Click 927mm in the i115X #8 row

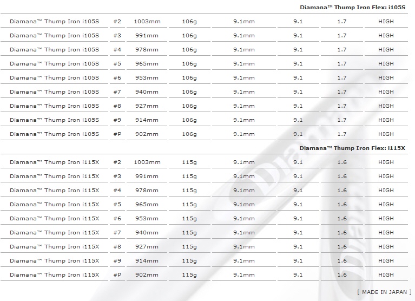pyautogui.click(x=147, y=246)
